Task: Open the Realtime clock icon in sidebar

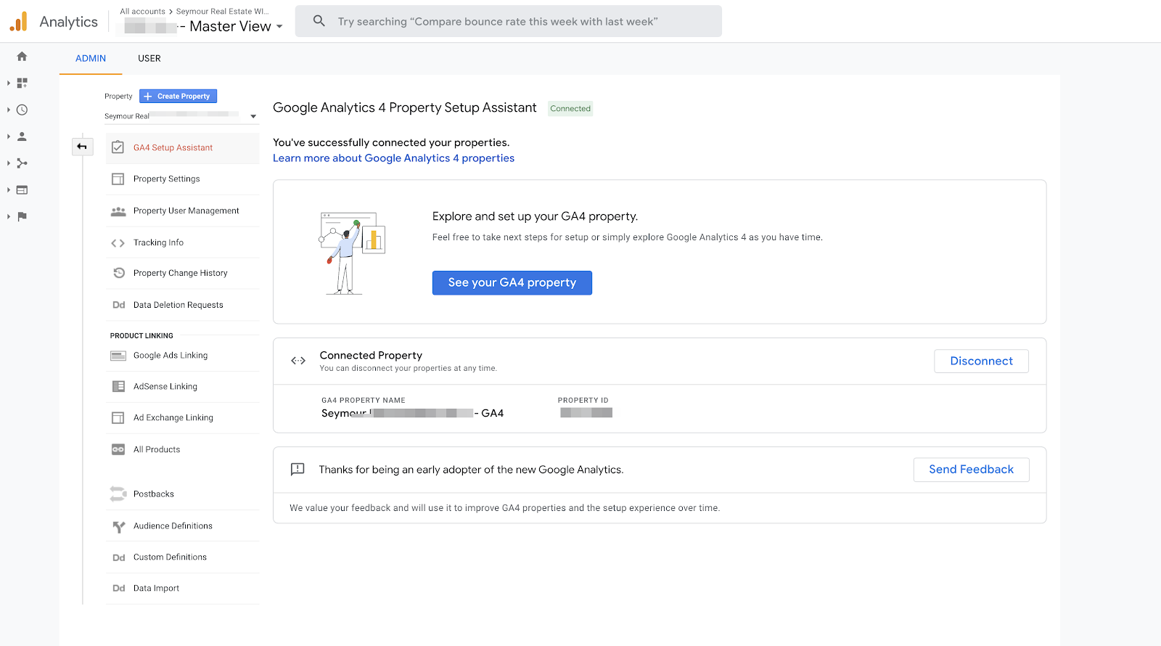Action: click(22, 110)
